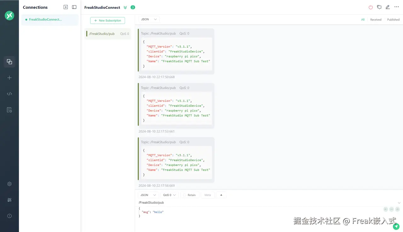Open payload JSON dropdown in publish bar
Image resolution: width=403 pixels, height=232 pixels.
[x=148, y=195]
